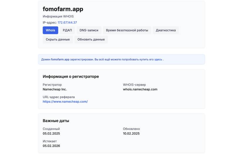Click the Информация о регистраторе heading
Screen dimensions: 235x154
(x=71, y=77)
